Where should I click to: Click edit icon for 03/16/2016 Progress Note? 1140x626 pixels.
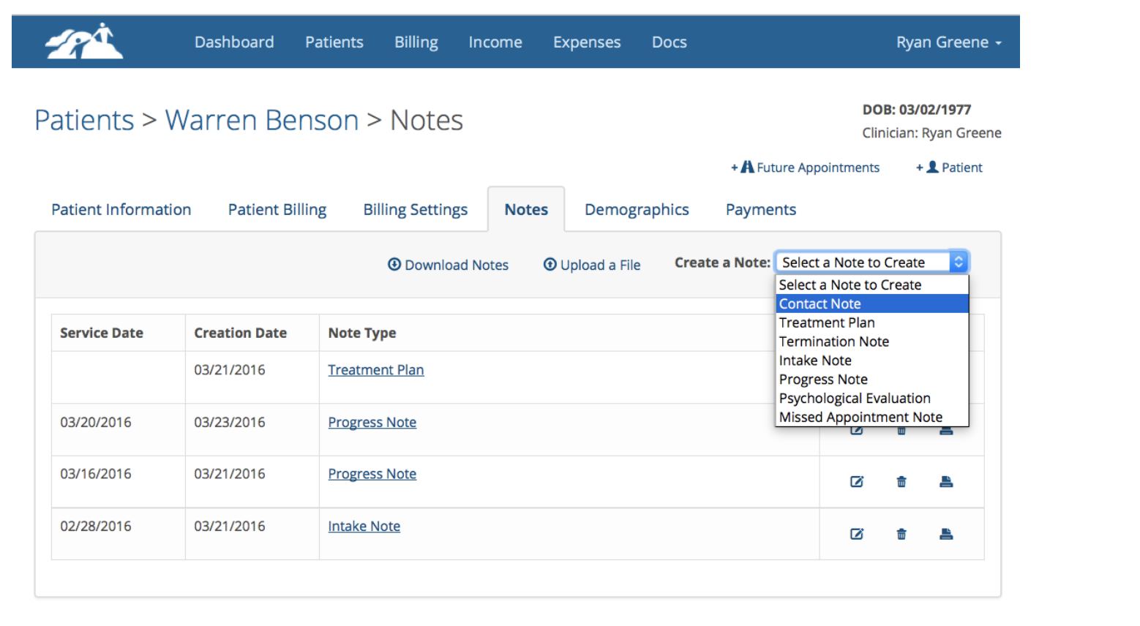[856, 481]
